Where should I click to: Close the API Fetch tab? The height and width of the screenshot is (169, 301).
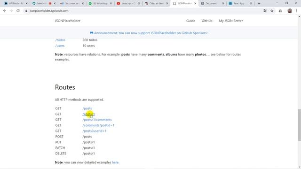27,3
